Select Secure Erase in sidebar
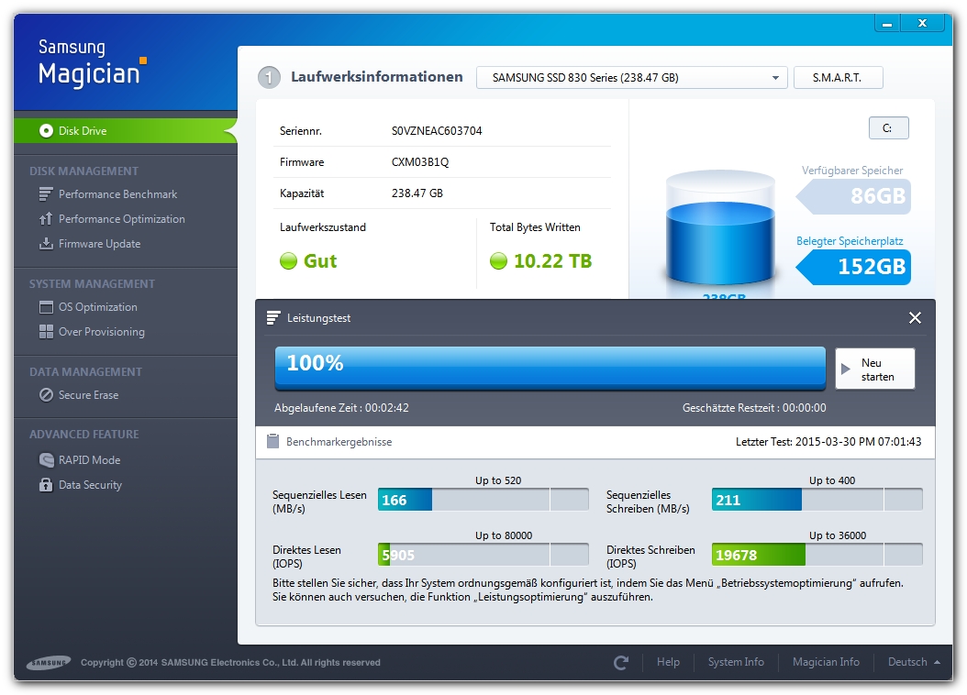 pos(88,395)
